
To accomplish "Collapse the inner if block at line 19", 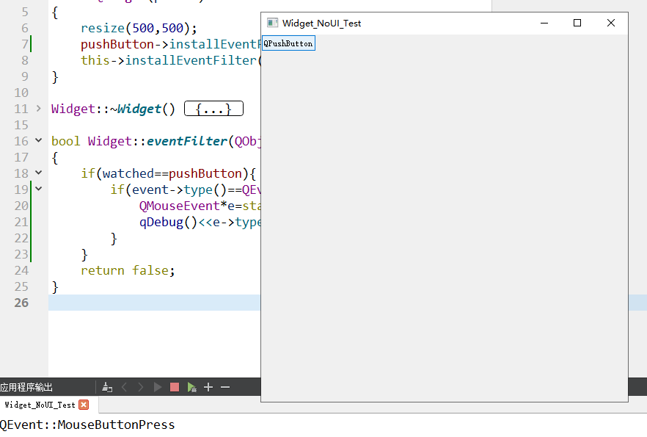I will 39,189.
